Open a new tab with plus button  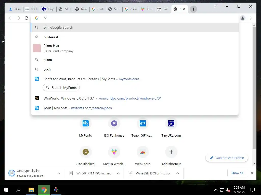[x=193, y=9]
